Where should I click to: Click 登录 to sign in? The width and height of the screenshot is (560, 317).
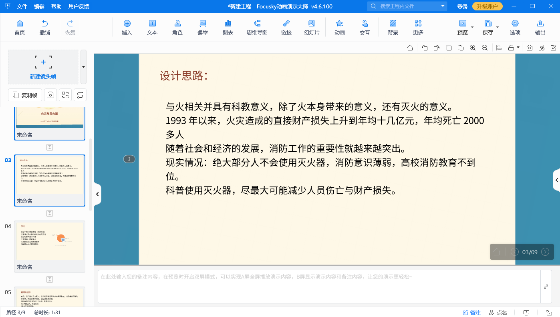463,6
